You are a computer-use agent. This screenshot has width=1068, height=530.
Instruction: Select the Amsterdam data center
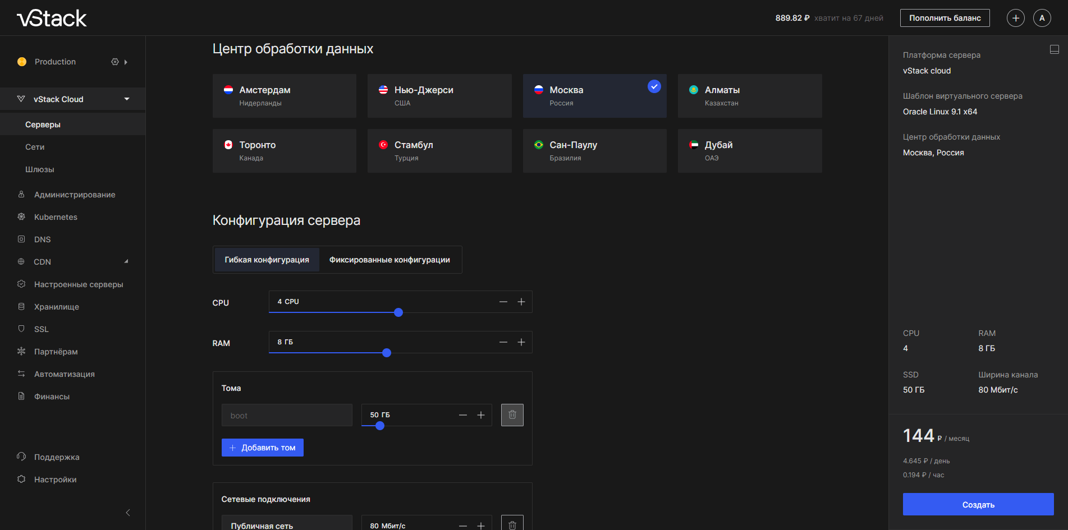(x=284, y=96)
